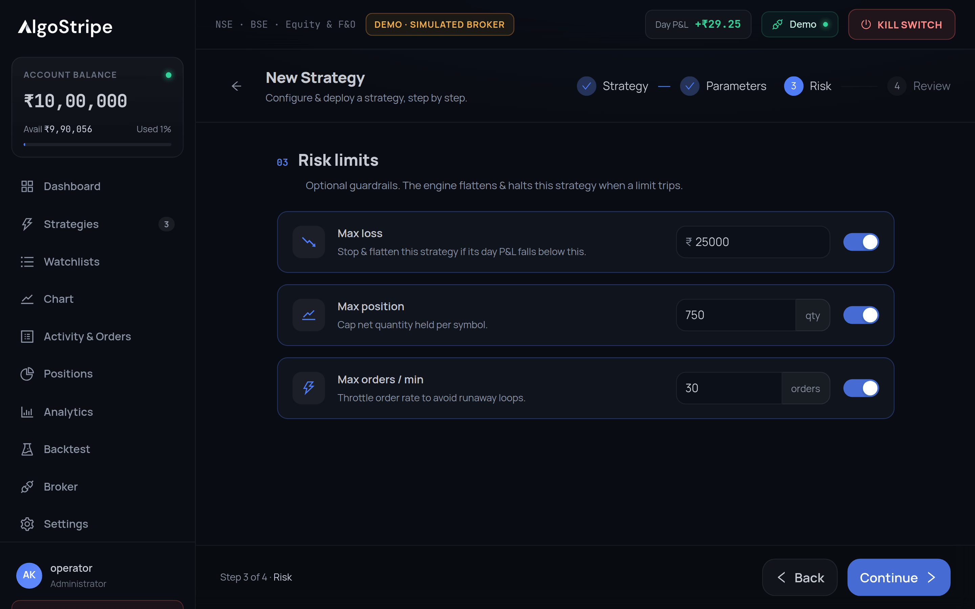Go to the Strategy wizard step
This screenshot has height=609, width=975.
pyautogui.click(x=612, y=86)
